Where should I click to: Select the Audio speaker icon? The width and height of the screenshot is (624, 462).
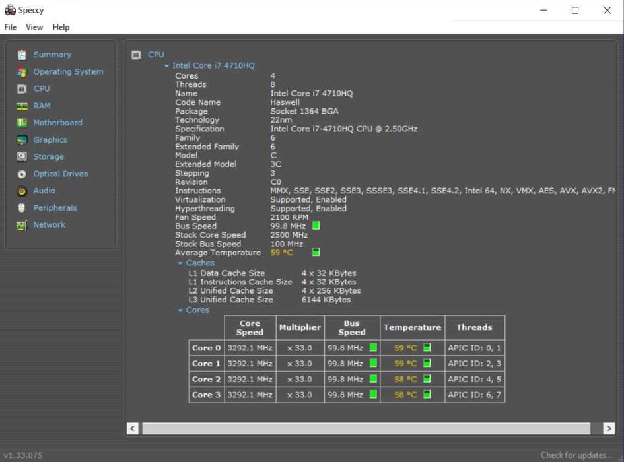(22, 191)
